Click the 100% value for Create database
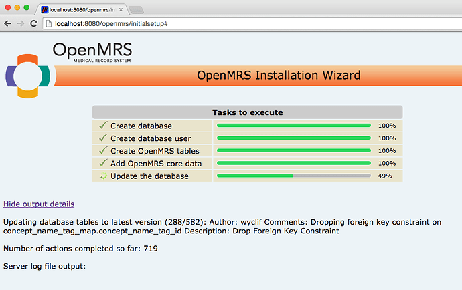Image resolution: width=462 pixels, height=290 pixels. coord(387,126)
